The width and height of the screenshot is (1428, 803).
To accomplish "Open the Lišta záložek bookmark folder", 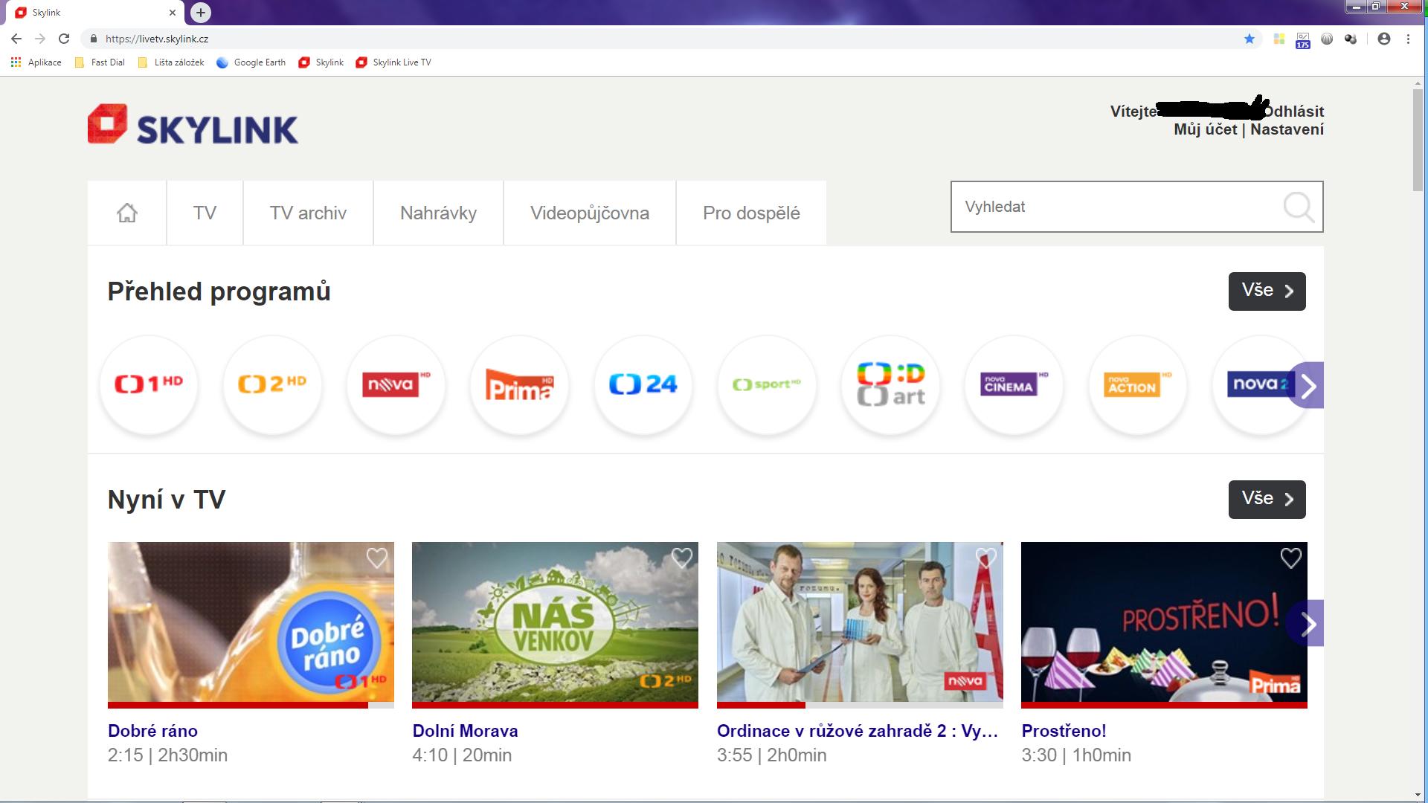I will pyautogui.click(x=171, y=62).
